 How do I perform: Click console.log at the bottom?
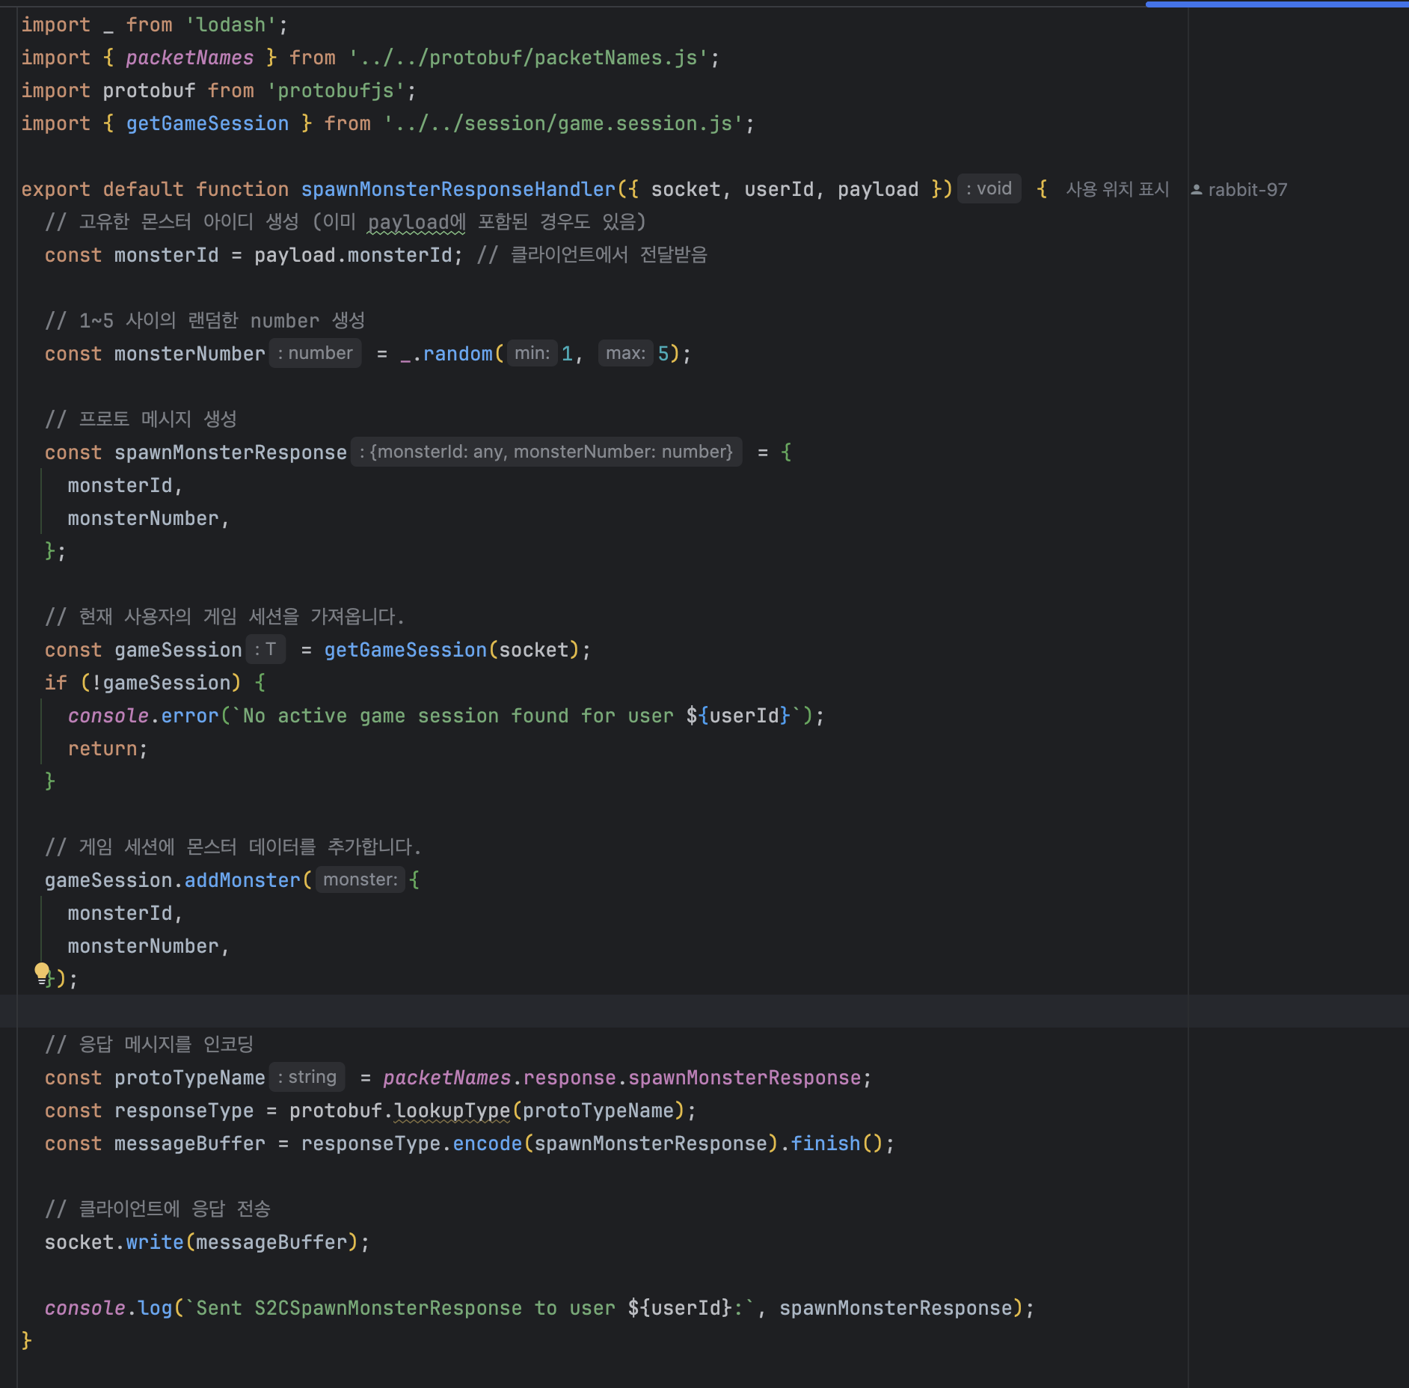pyautogui.click(x=108, y=1309)
